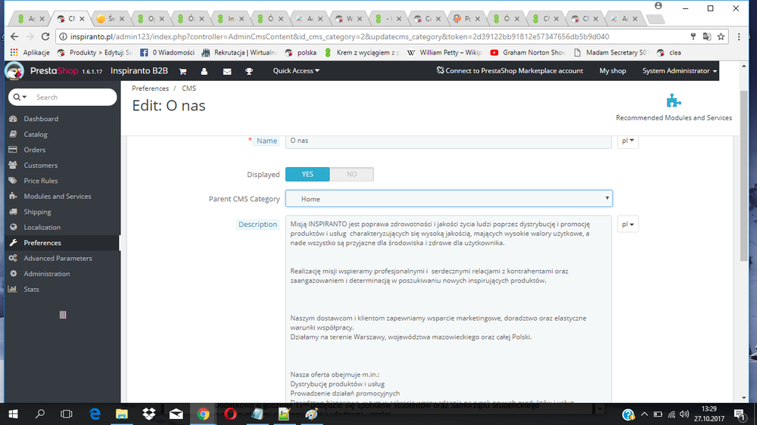This screenshot has width=757, height=425.
Task: Click the CMS breadcrumb link
Action: (188, 88)
